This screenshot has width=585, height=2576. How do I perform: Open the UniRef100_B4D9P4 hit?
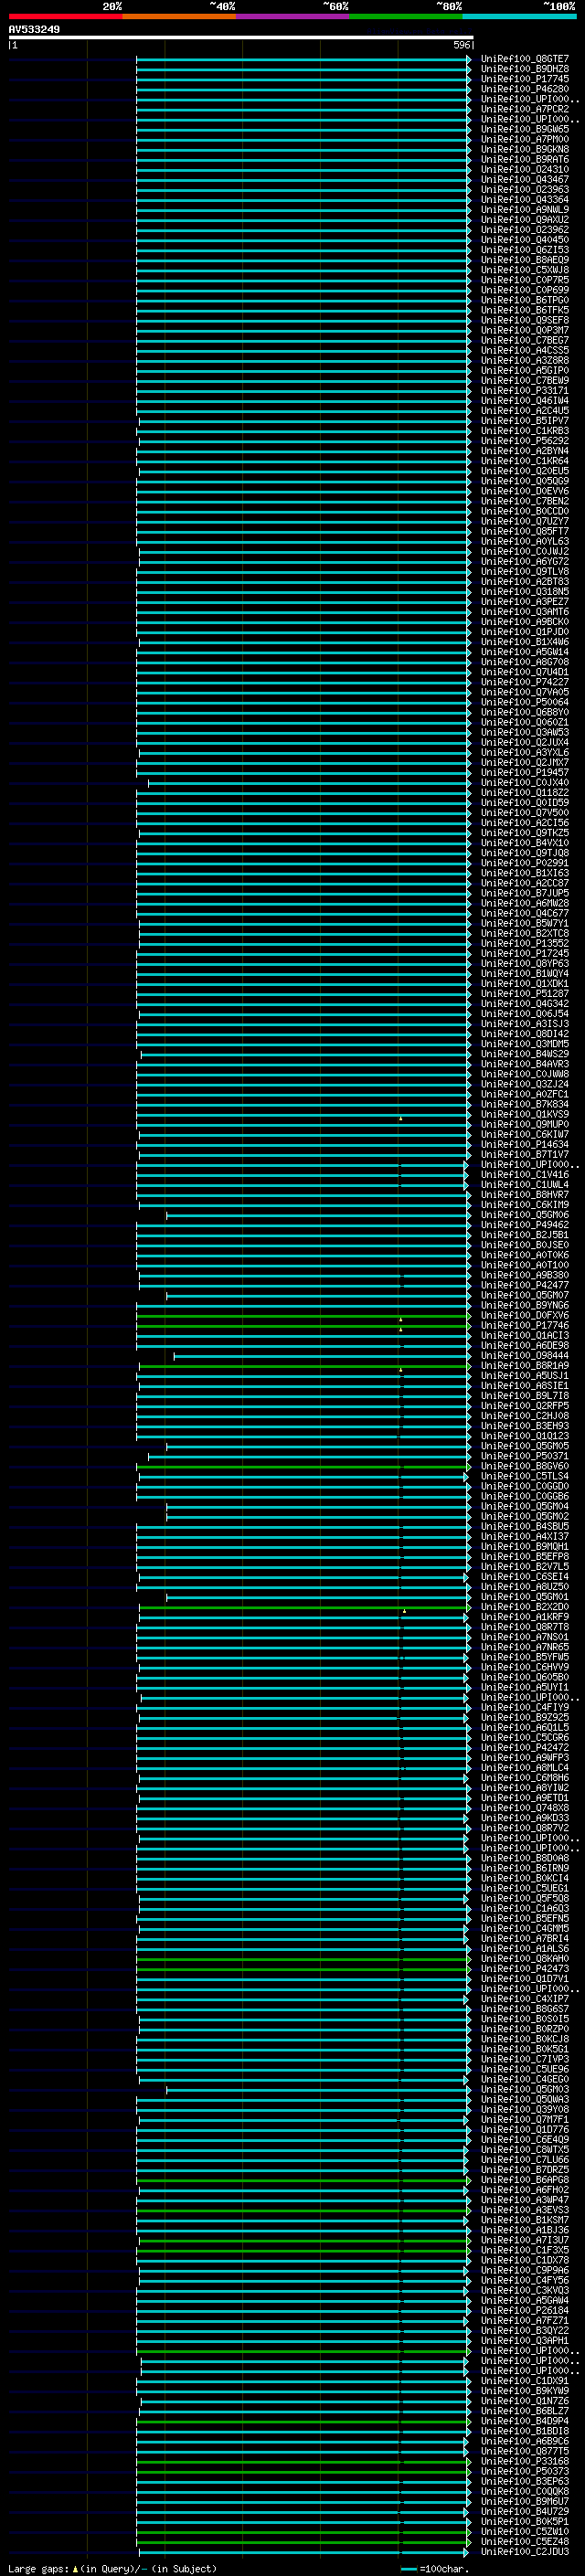(524, 2421)
